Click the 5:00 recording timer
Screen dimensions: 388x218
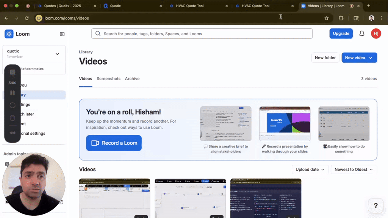click(x=13, y=83)
